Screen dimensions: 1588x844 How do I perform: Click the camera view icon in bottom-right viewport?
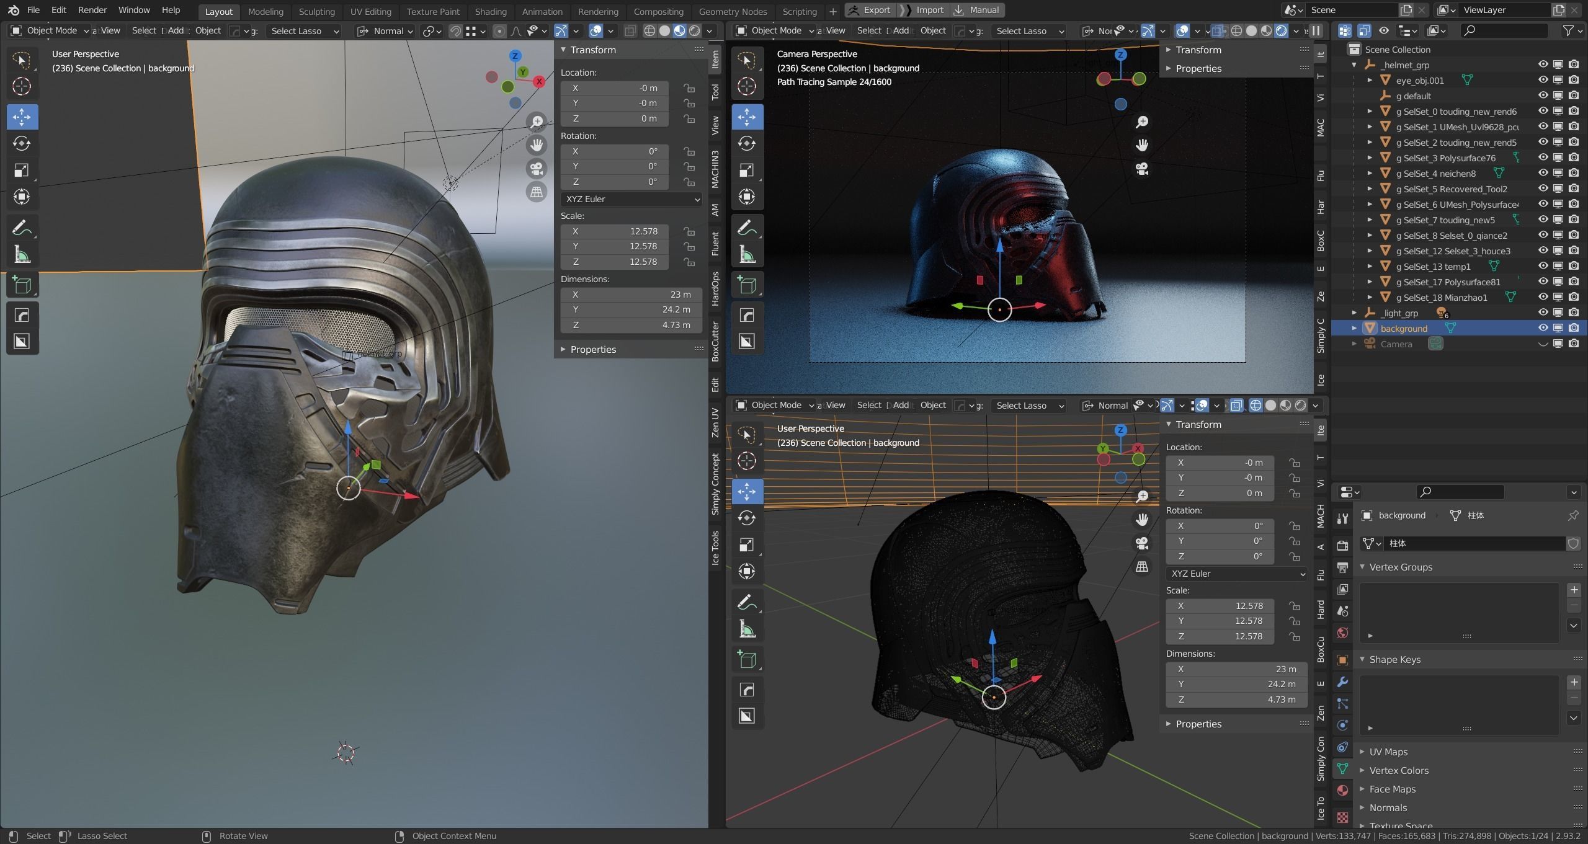pyautogui.click(x=1142, y=543)
